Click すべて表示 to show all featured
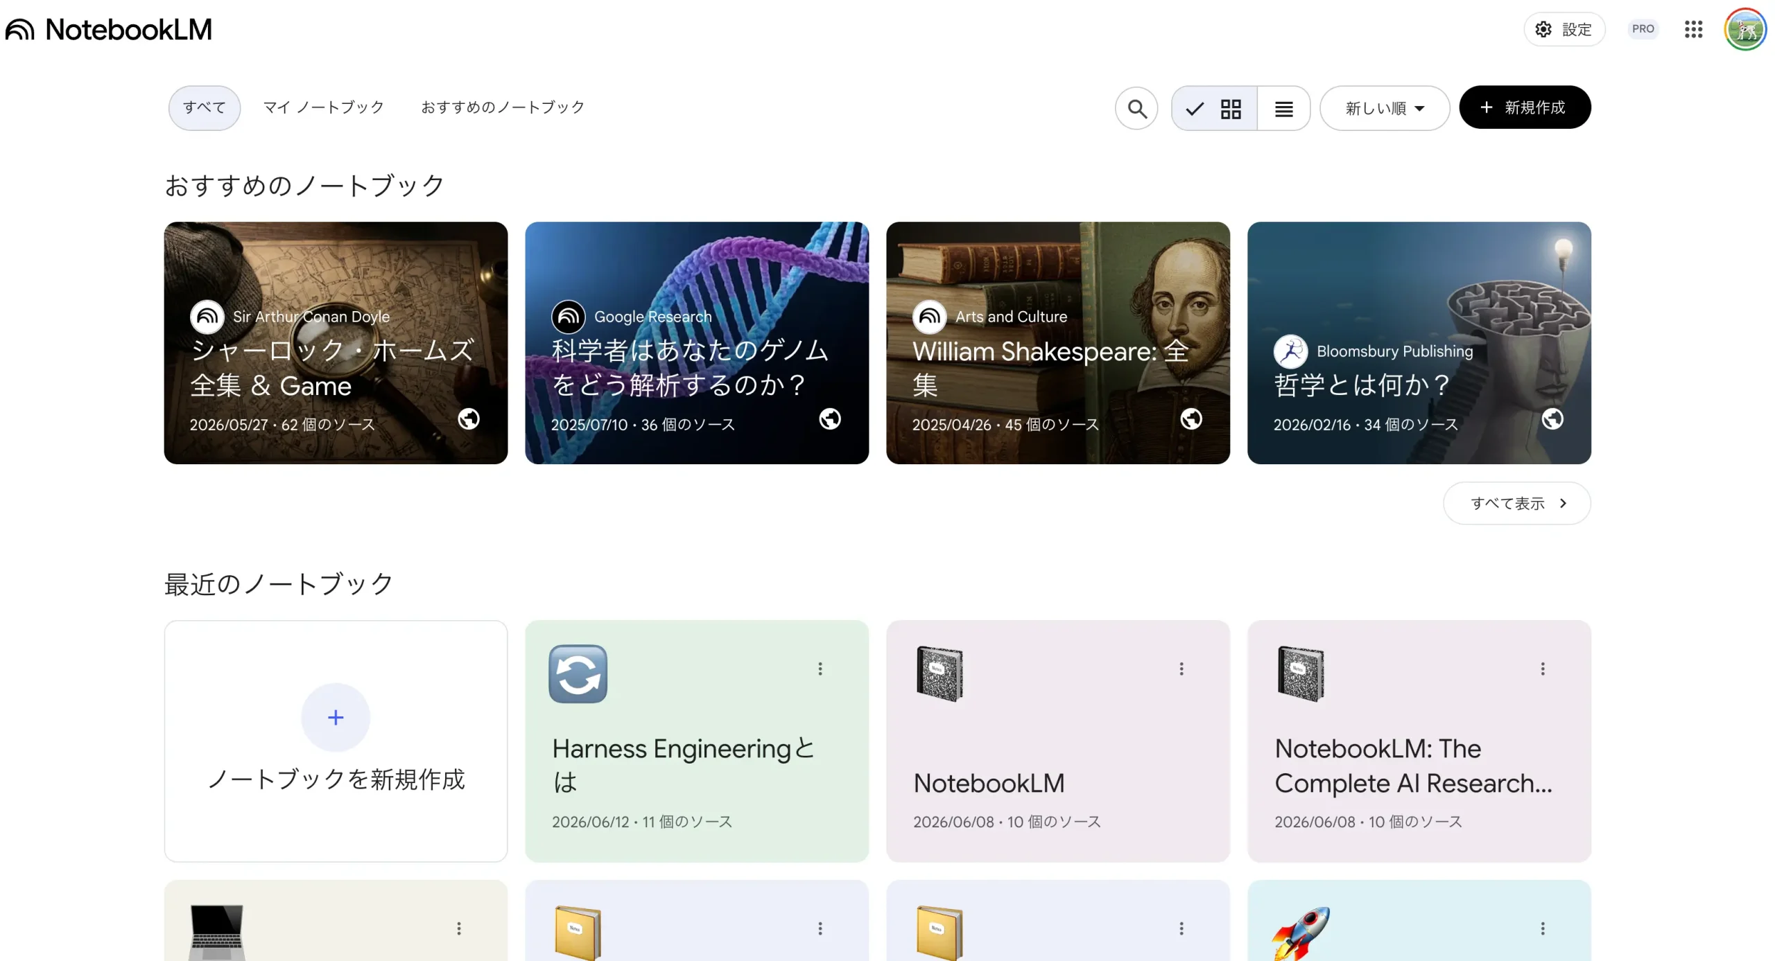1775x961 pixels. pos(1516,503)
